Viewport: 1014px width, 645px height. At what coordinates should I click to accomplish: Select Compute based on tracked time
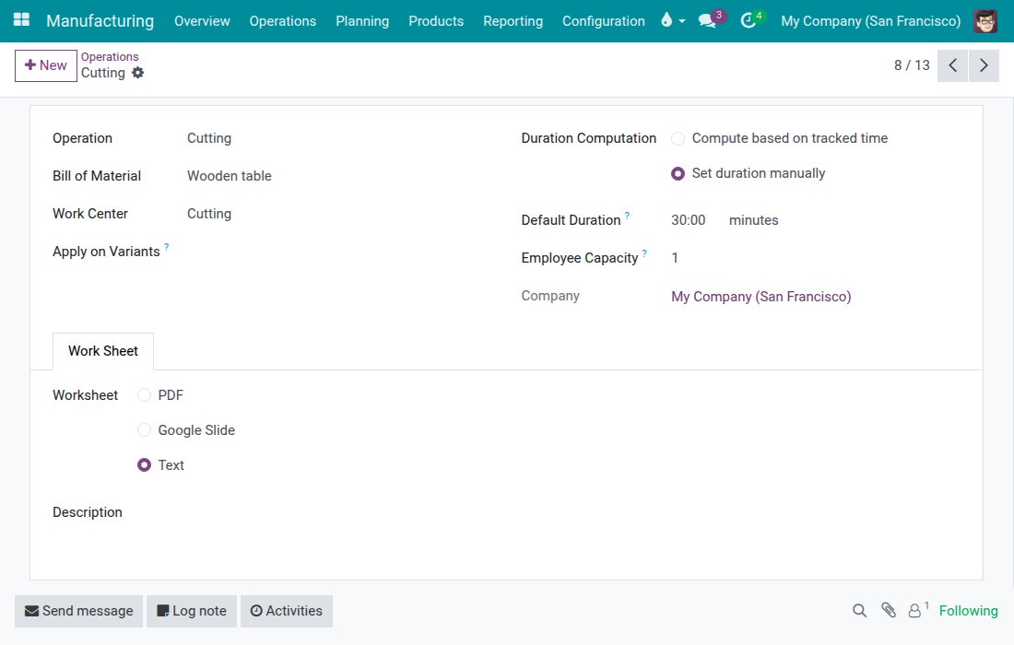pyautogui.click(x=678, y=139)
